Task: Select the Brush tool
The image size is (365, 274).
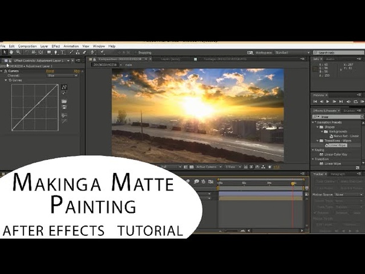Action: pyautogui.click(x=71, y=53)
